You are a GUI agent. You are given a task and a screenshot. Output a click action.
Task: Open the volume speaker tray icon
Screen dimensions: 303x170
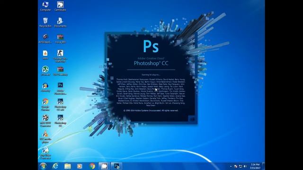(245, 166)
